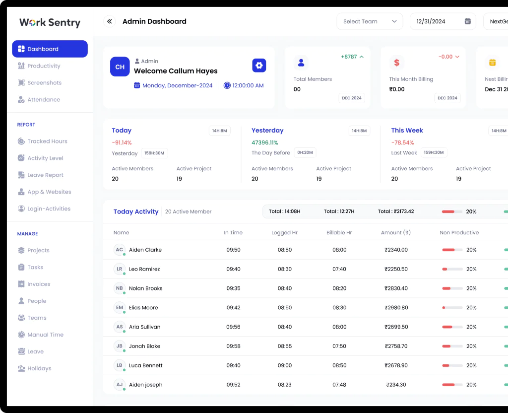Screen dimensions: 508x413
Task: Click the blue settings gear icon
Action: [259, 66]
